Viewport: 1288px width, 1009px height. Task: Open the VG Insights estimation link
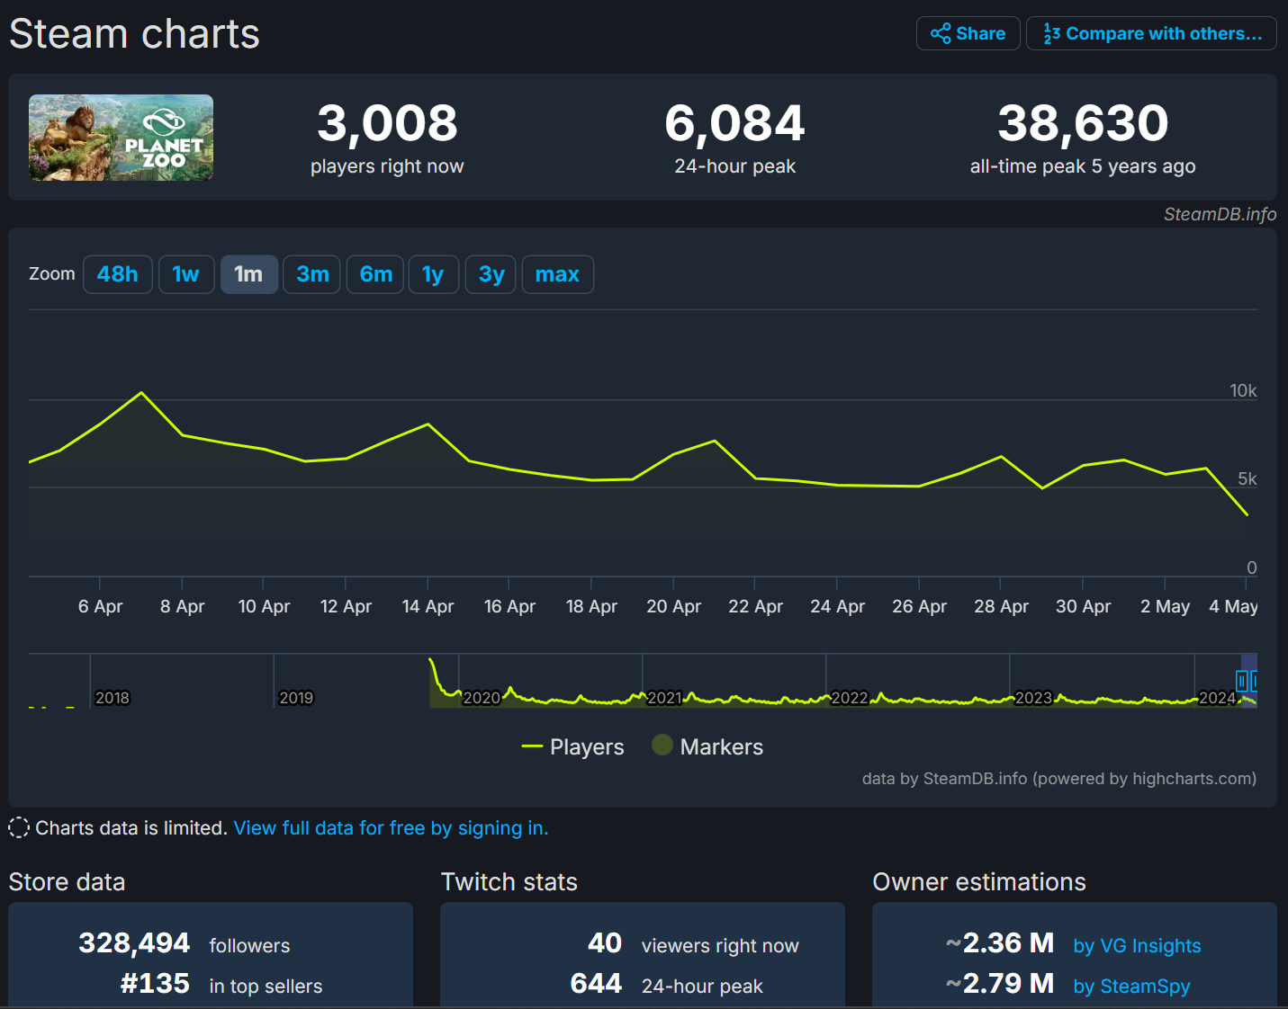point(1137,945)
